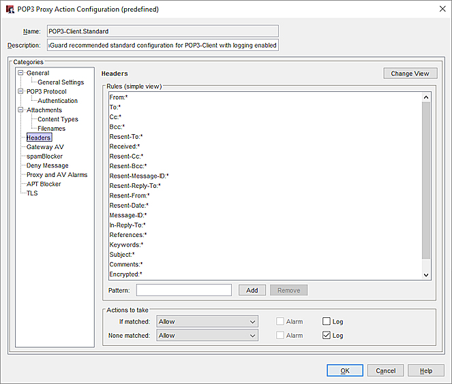Collapse the Attachments tree node
This screenshot has width=452, height=384.
click(x=20, y=110)
